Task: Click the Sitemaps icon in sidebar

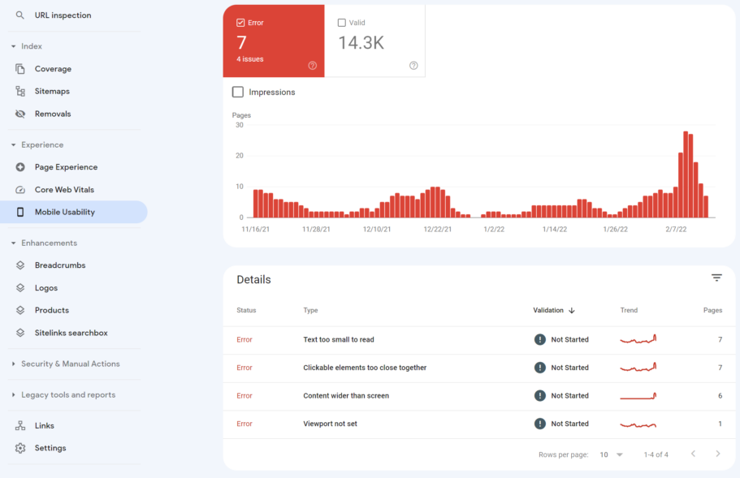Action: click(20, 92)
